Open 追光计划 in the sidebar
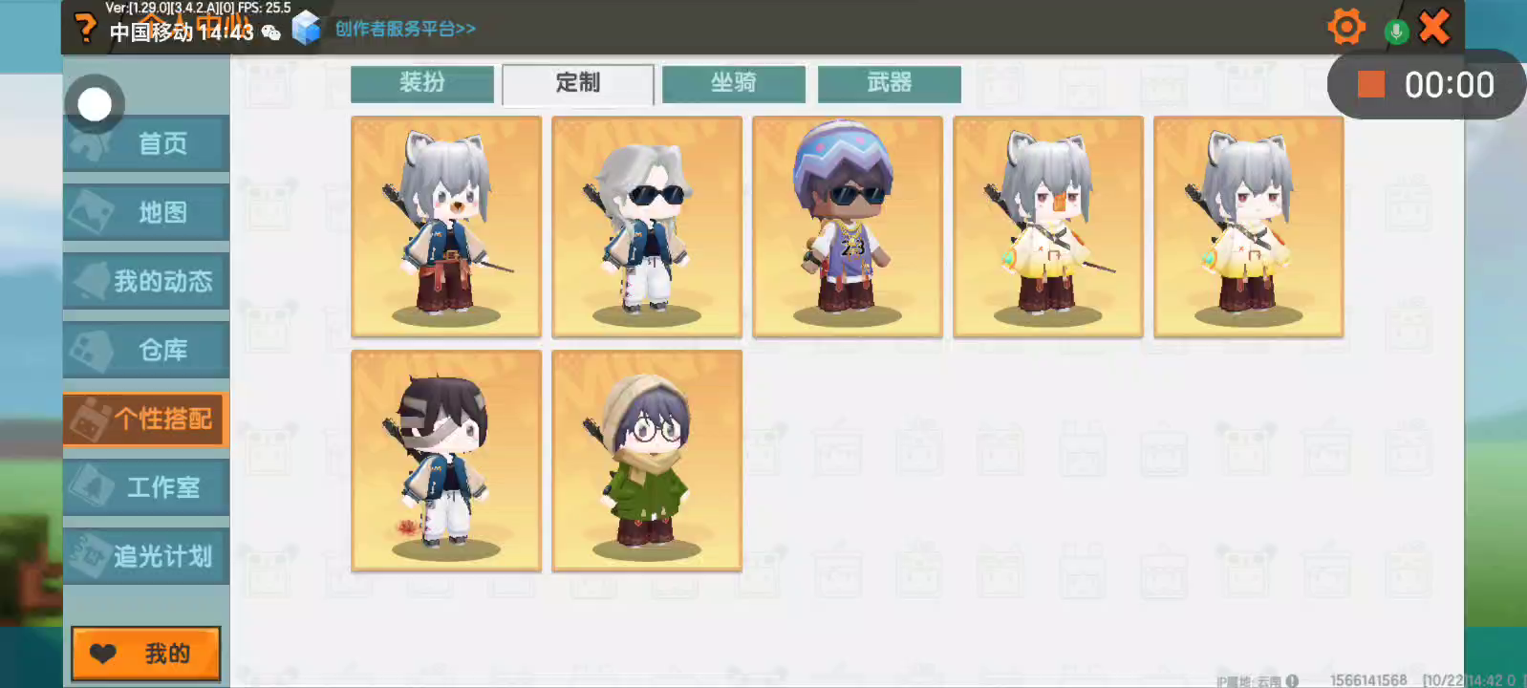This screenshot has height=688, width=1527. click(x=146, y=556)
